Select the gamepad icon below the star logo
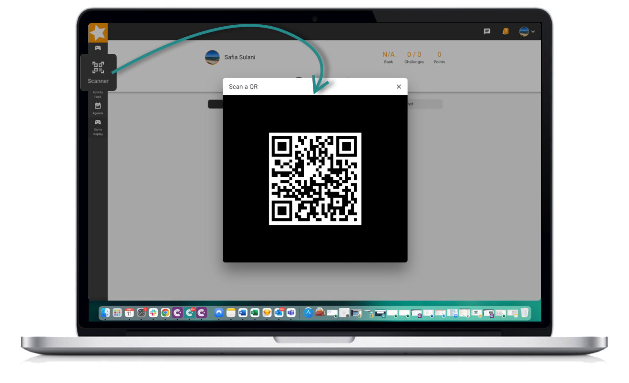Image resolution: width=629 pixels, height=383 pixels. click(x=98, y=48)
